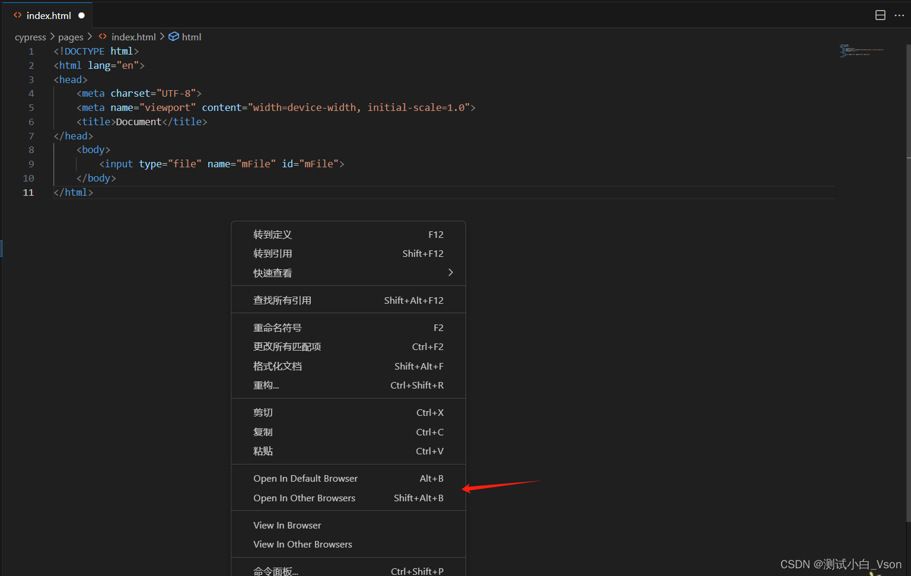This screenshot has width=911, height=576.
Task: Click the opening <head> tag text
Action: pyautogui.click(x=71, y=79)
